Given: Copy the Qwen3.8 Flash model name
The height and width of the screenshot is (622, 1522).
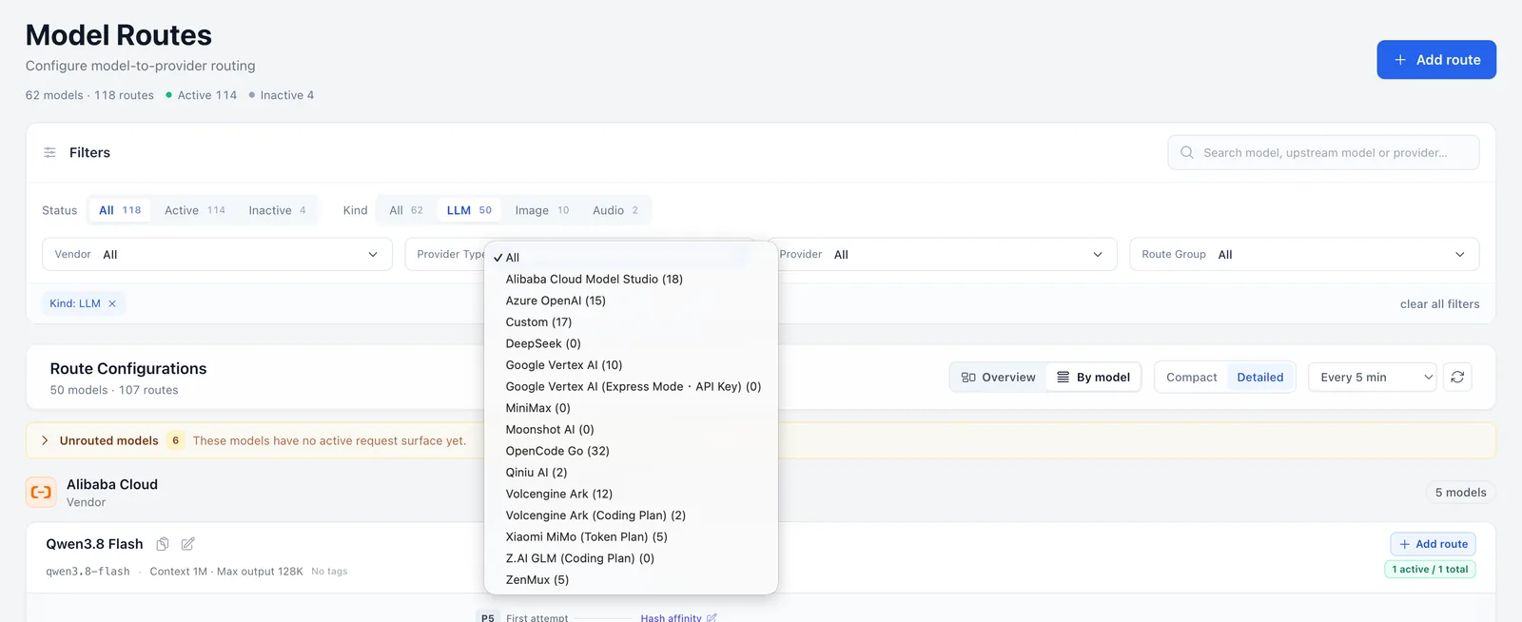Looking at the screenshot, I should pyautogui.click(x=163, y=544).
